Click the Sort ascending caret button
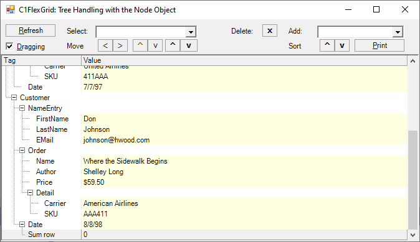Viewport: 420px width, 242px height. (327, 45)
